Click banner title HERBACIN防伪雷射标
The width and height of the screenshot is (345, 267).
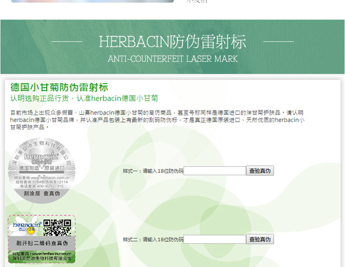[x=172, y=42]
